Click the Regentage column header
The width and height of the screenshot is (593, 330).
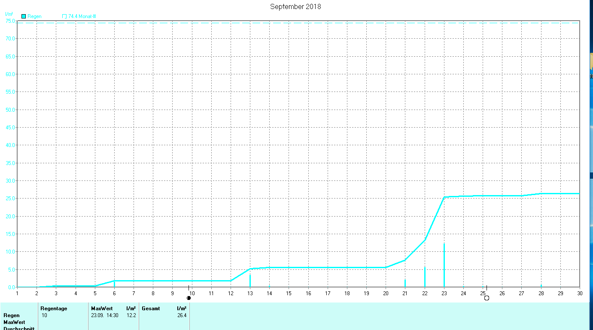click(54, 309)
